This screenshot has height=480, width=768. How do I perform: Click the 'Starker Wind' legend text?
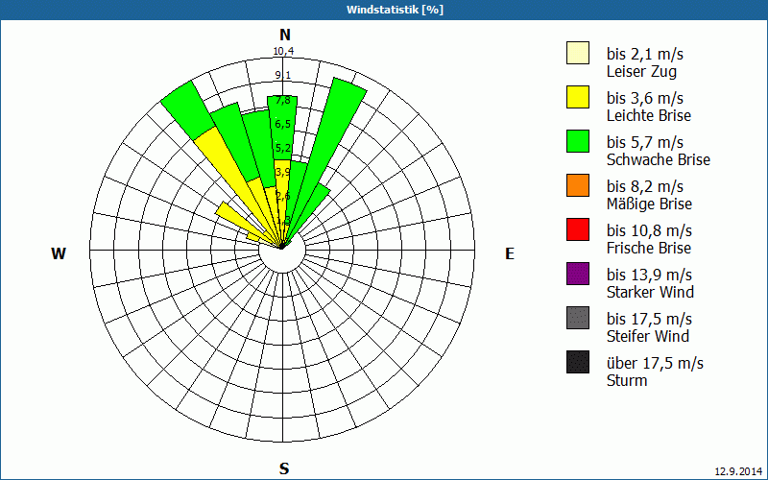click(x=650, y=292)
